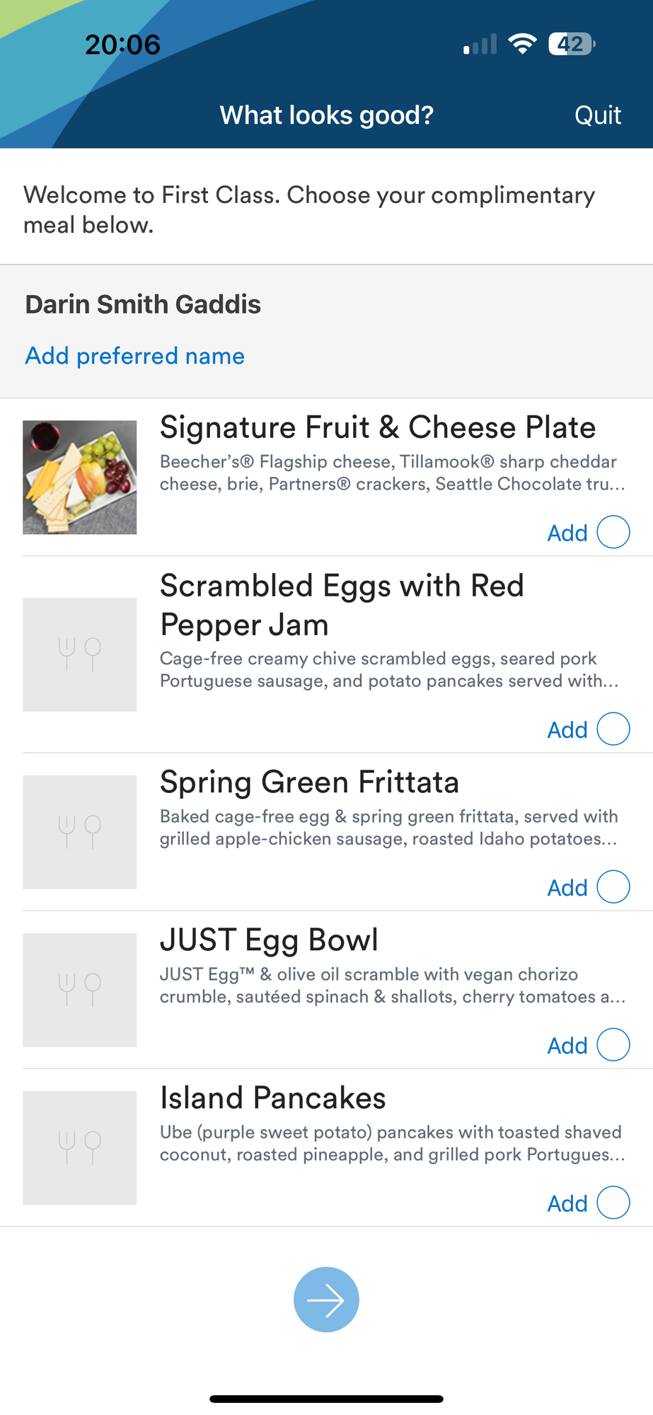This screenshot has height=1415, width=653.
Task: Tap the Island Pancakes placeholder utensils icon
Action: [x=80, y=1148]
